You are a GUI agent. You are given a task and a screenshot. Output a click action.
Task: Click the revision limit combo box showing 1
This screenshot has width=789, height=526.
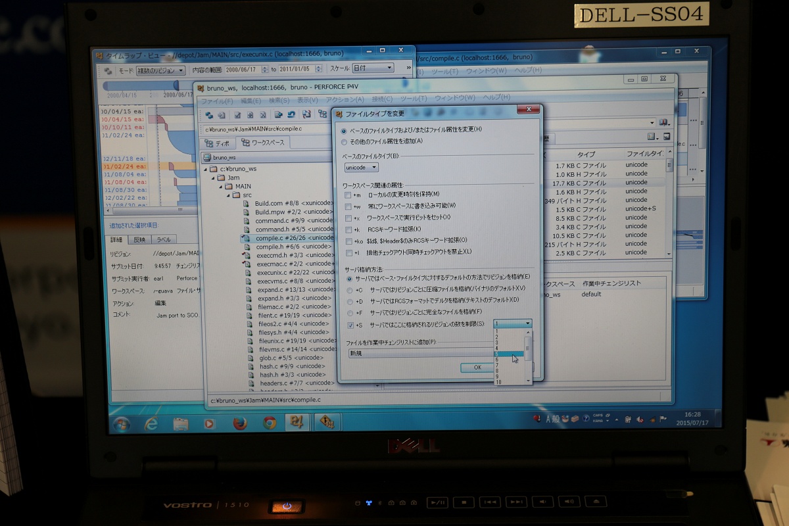click(512, 323)
